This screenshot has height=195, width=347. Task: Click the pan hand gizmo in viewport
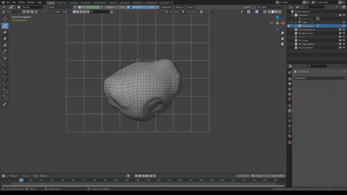(282, 38)
